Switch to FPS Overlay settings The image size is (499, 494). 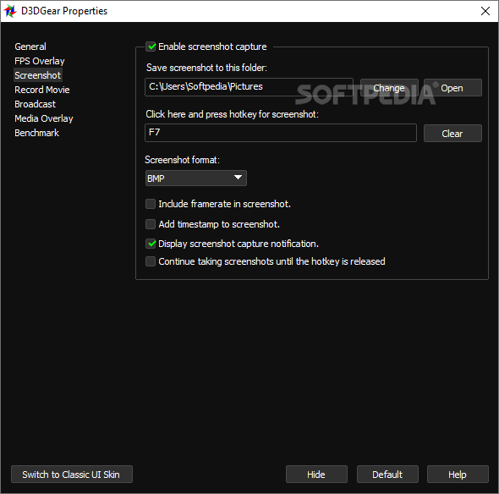pos(40,61)
